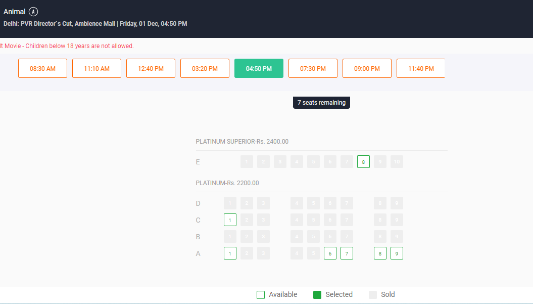The width and height of the screenshot is (533, 304).
Task: Choose seat 9 in row A
Action: 397,253
